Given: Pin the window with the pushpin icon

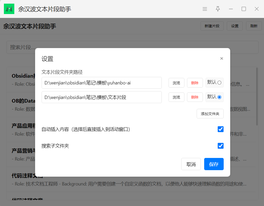Looking at the screenshot, I should [x=218, y=9].
